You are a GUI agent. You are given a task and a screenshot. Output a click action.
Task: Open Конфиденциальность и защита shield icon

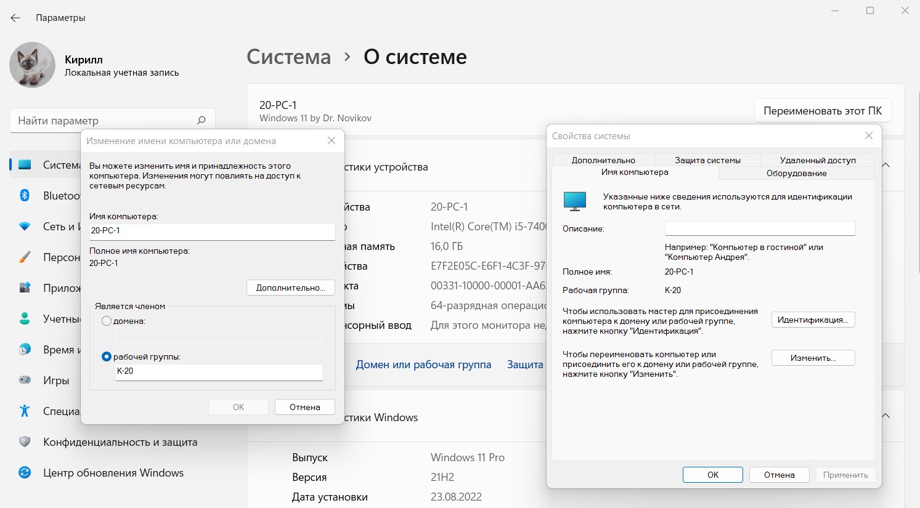(x=25, y=441)
